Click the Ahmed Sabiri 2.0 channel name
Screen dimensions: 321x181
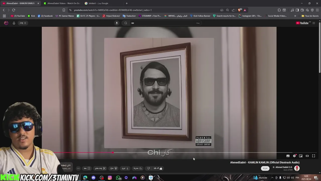tap(284, 167)
